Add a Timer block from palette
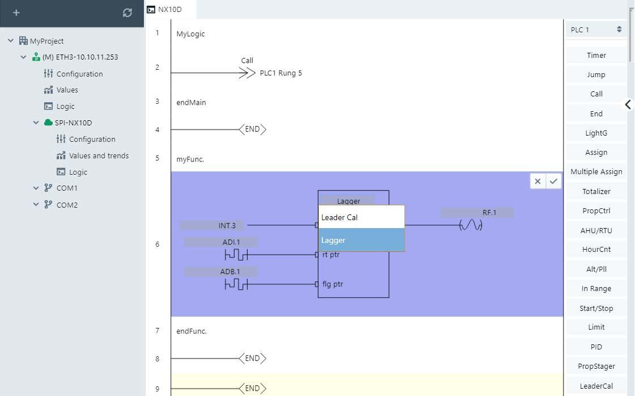635x396 pixels. 596,55
